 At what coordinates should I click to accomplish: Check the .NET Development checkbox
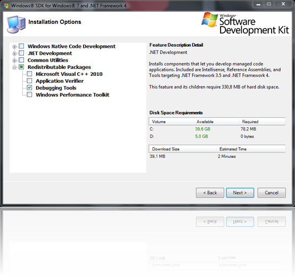[21, 53]
